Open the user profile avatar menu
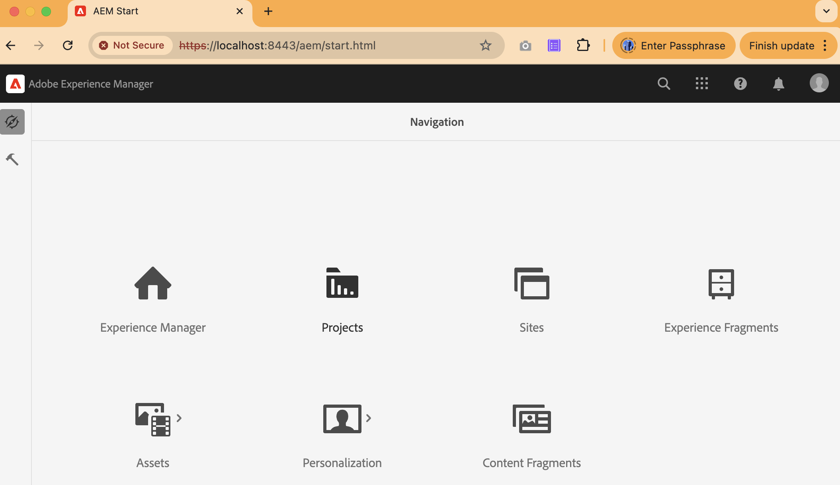This screenshot has width=840, height=485. (819, 83)
